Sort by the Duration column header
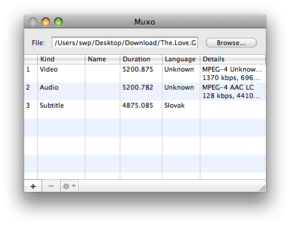 pos(141,59)
